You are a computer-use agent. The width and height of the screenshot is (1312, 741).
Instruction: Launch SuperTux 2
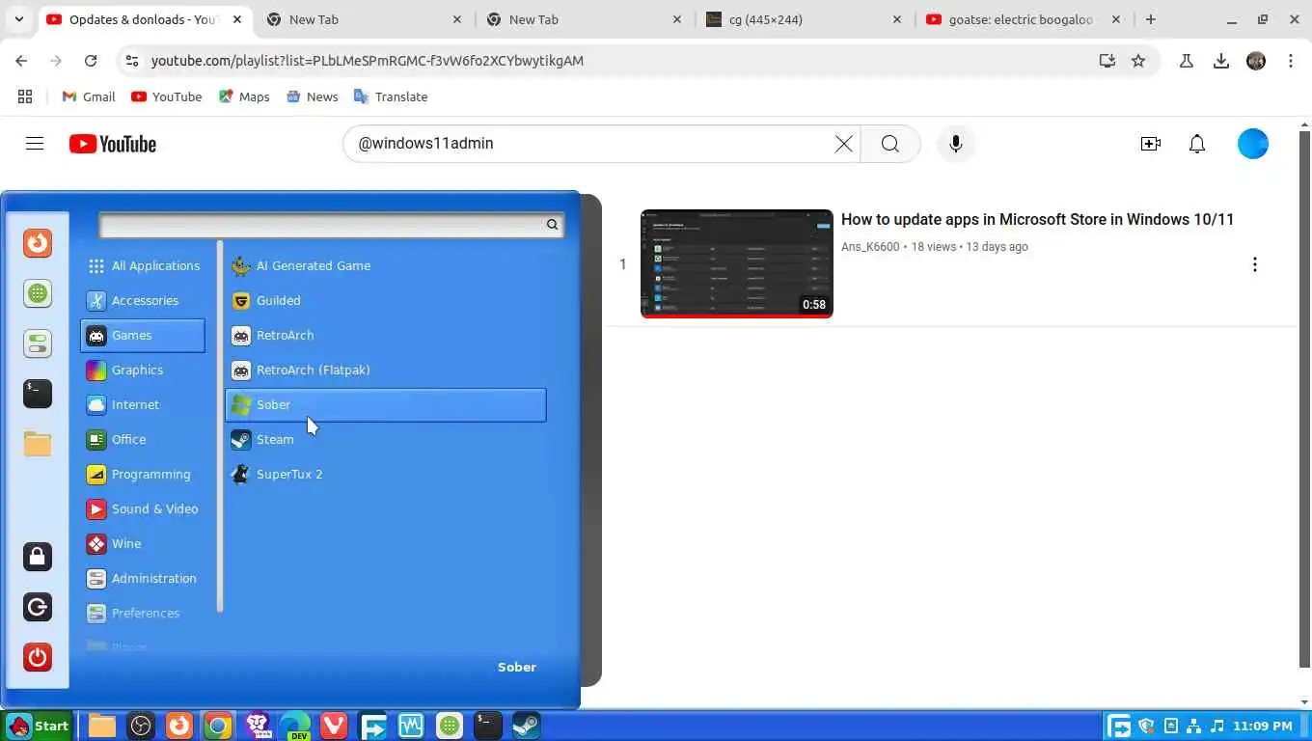[386, 475]
